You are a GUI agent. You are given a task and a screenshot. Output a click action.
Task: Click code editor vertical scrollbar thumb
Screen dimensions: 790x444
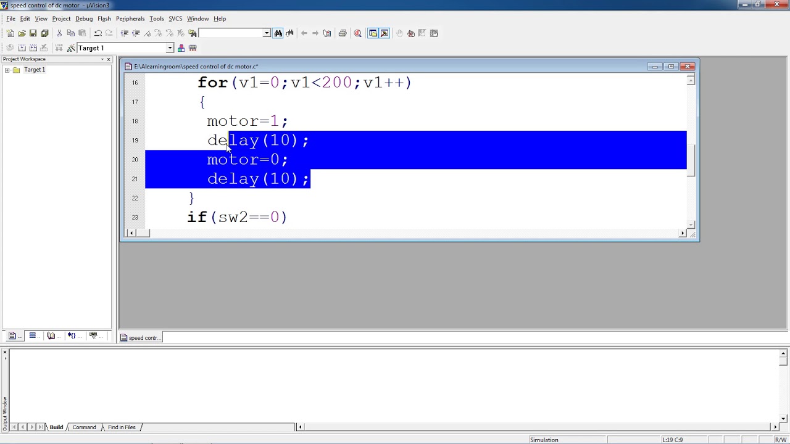[x=691, y=161]
